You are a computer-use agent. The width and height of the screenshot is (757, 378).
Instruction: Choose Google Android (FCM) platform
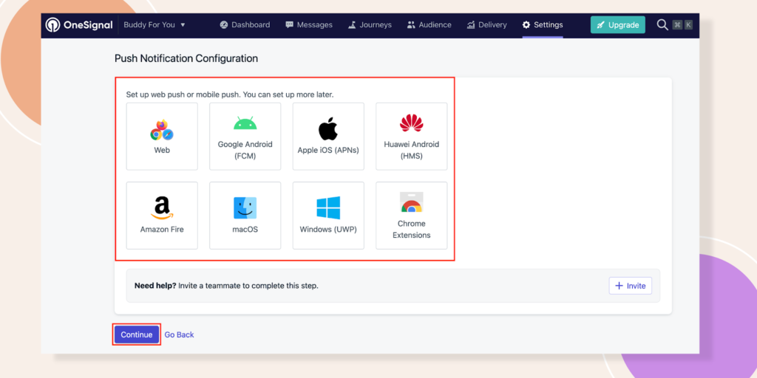click(245, 138)
